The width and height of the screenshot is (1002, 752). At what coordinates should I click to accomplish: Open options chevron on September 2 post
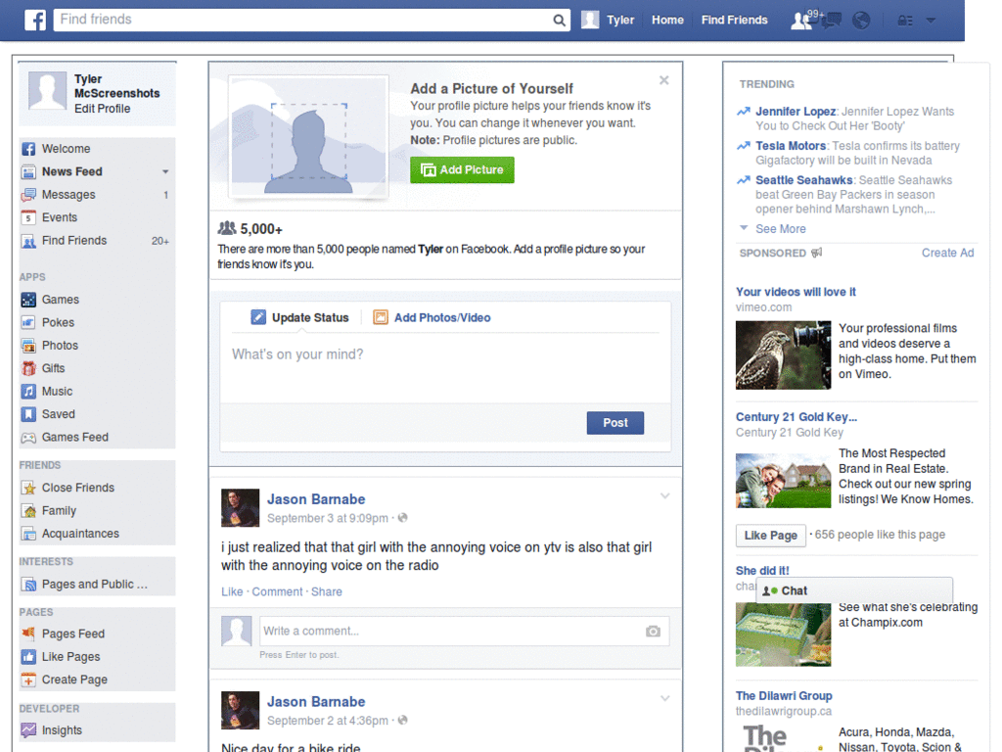click(x=664, y=698)
